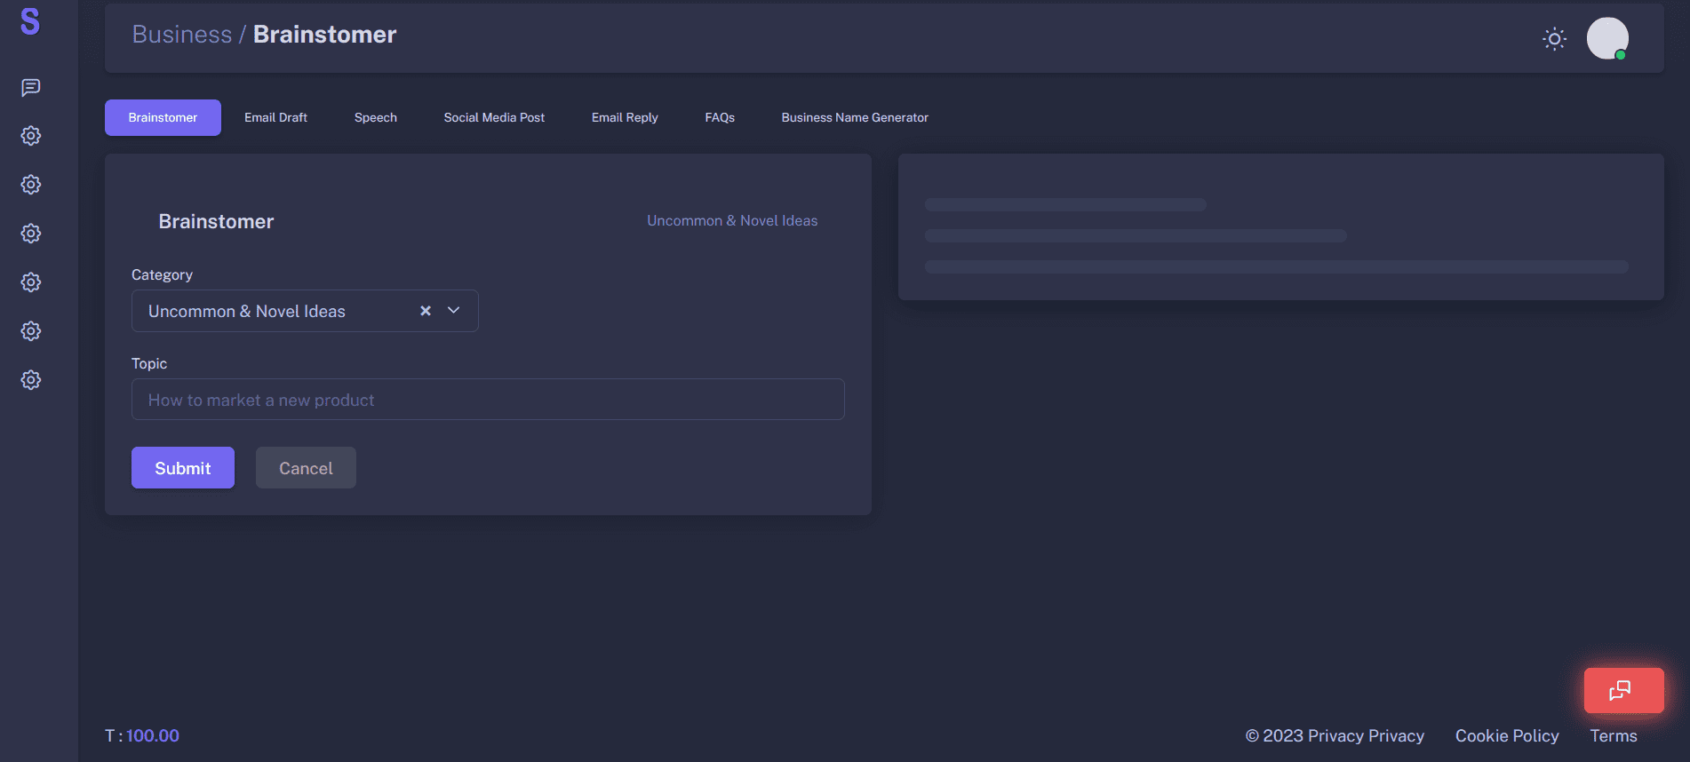The image size is (1690, 762).
Task: Focus the Topic text input field
Action: click(487, 400)
